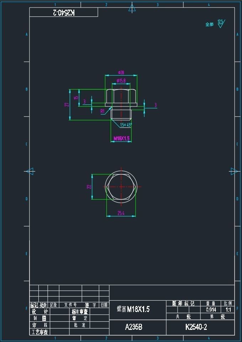Select the 重量 header cell
242x342 pixels.
tap(211, 303)
